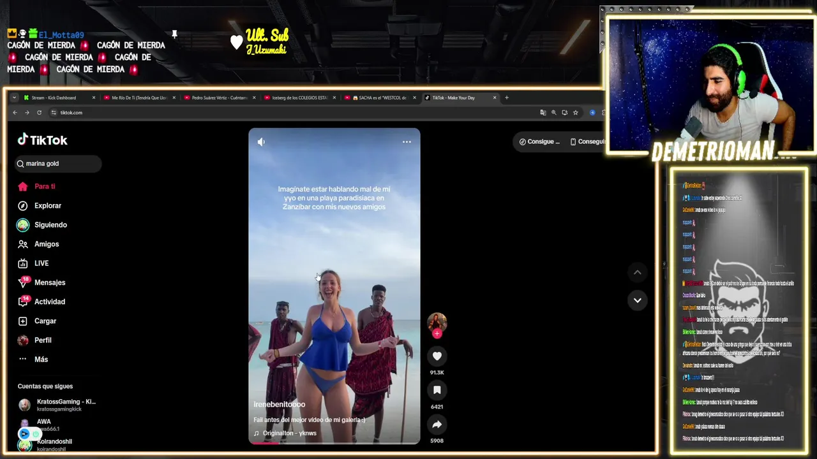Click the TikTok logo

pos(42,140)
